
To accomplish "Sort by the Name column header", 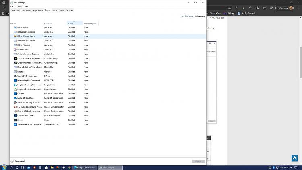I will 27,23.
